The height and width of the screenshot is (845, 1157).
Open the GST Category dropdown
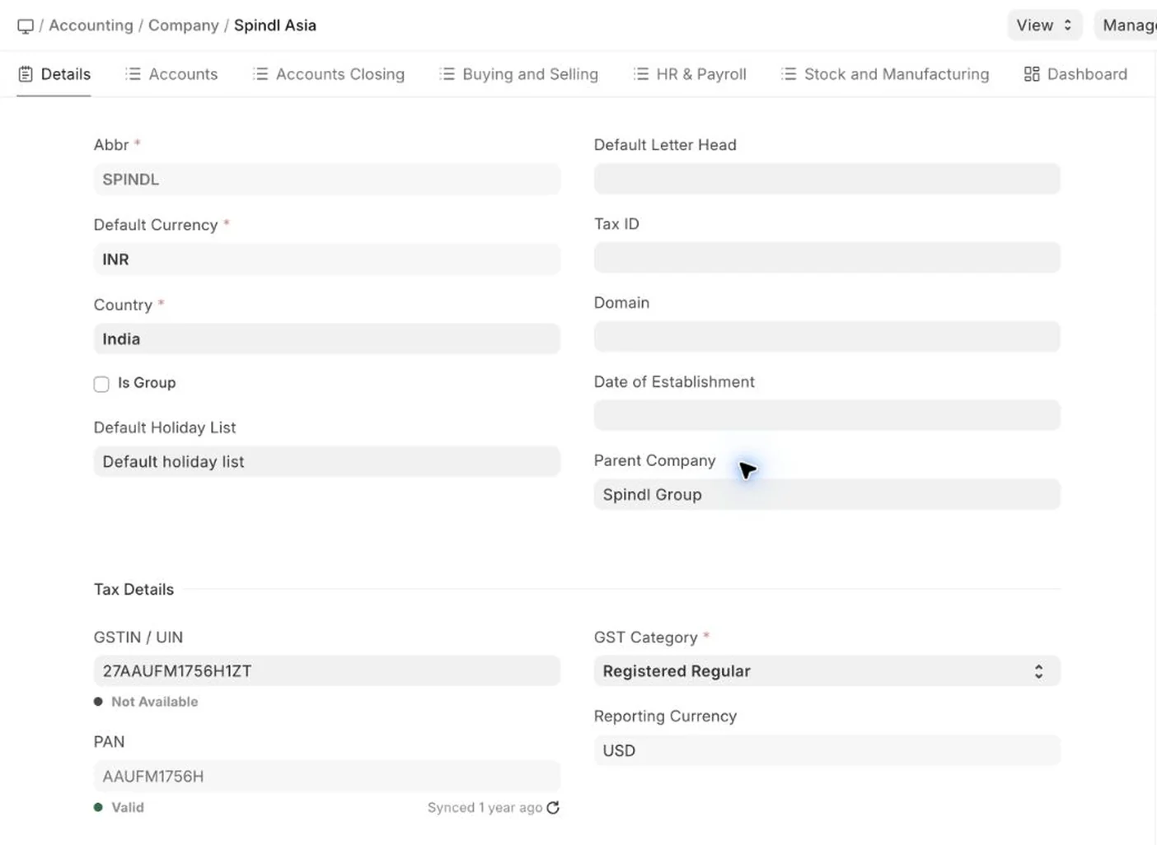point(827,671)
